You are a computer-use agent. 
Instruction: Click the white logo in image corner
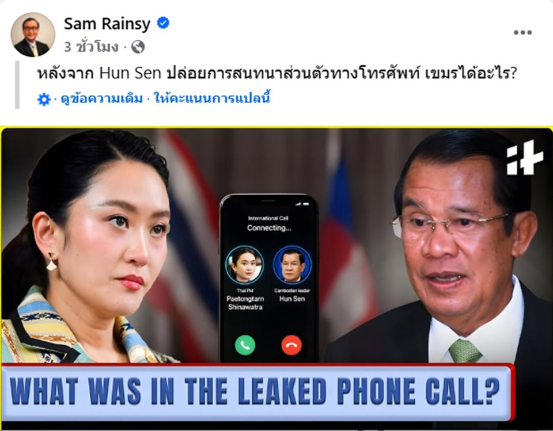(x=525, y=158)
